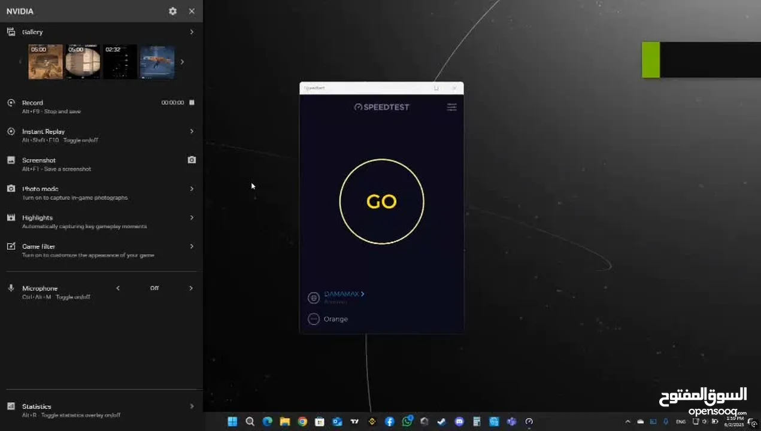The width and height of the screenshot is (761, 431).
Task: Expand Highlights options
Action: [x=192, y=217]
